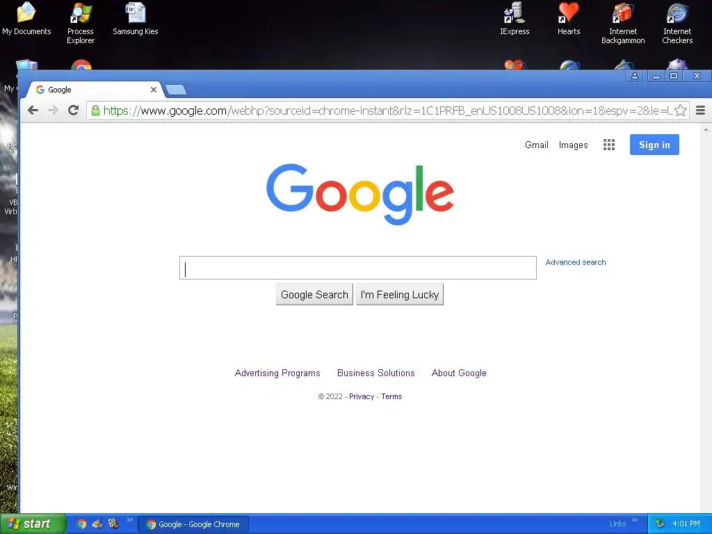The height and width of the screenshot is (534, 712).
Task: Click the 4:01 PM clock
Action: (x=686, y=524)
